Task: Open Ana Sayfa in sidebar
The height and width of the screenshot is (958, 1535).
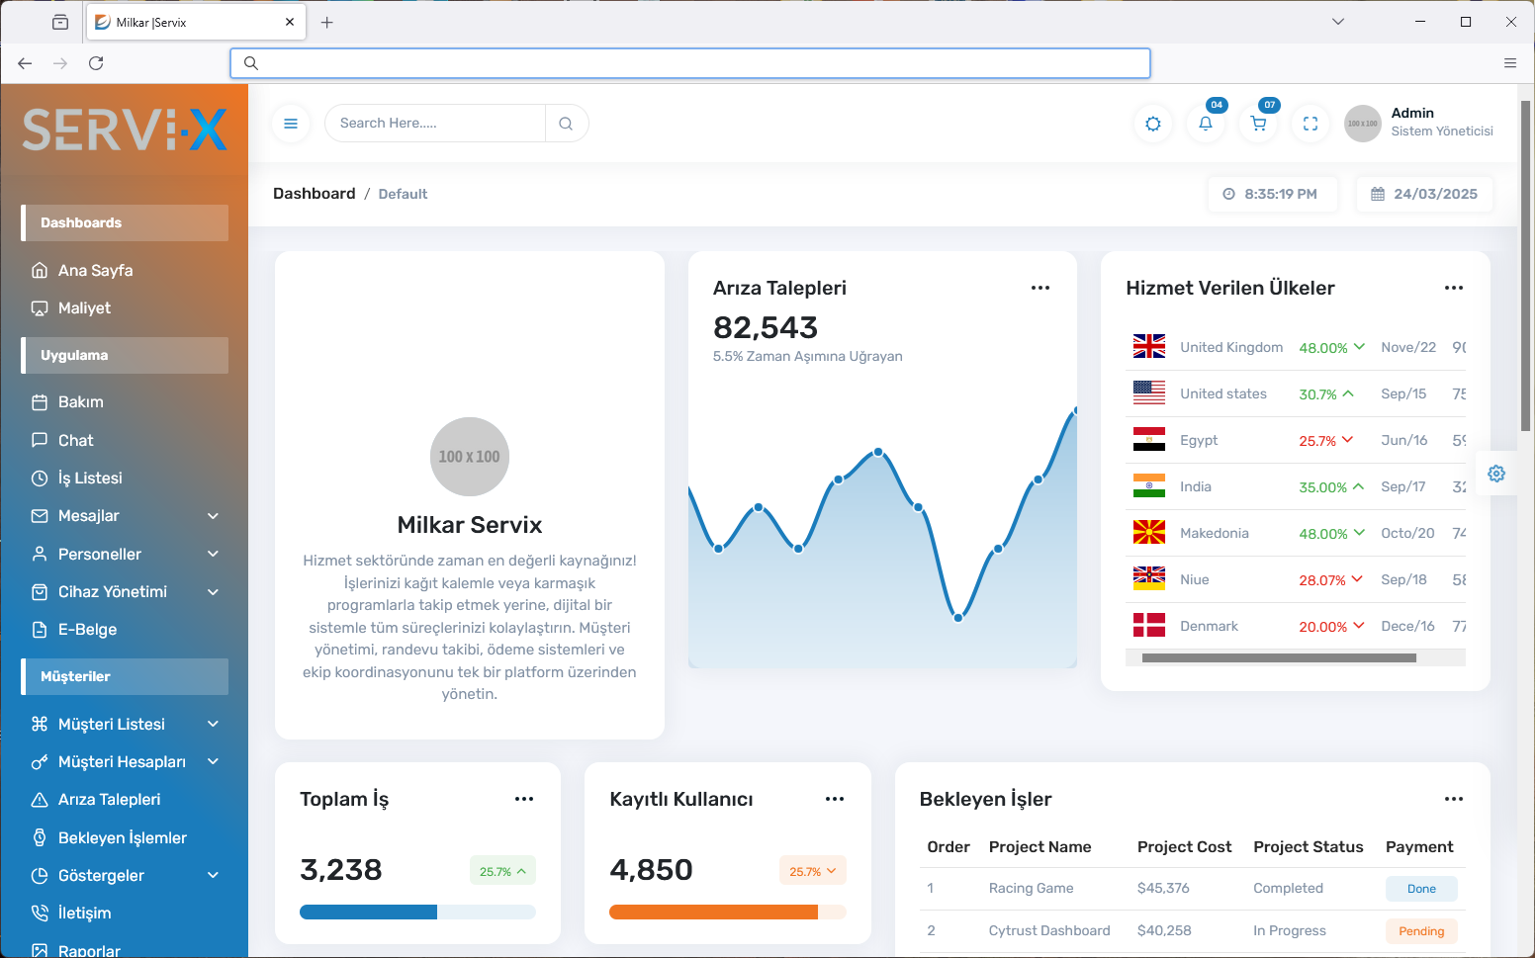Action: (95, 271)
